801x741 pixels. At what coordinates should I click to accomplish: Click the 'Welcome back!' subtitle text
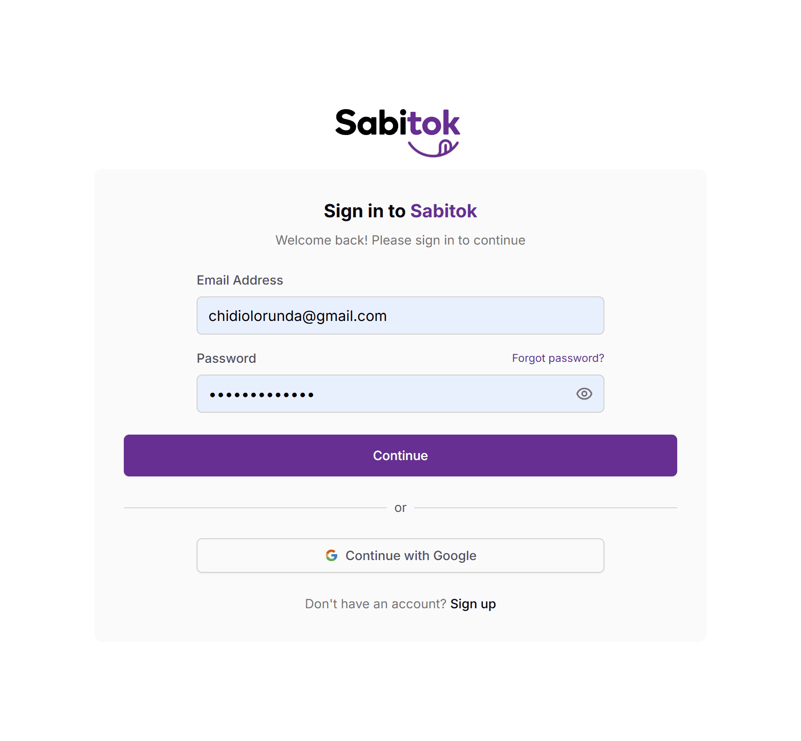click(x=400, y=240)
